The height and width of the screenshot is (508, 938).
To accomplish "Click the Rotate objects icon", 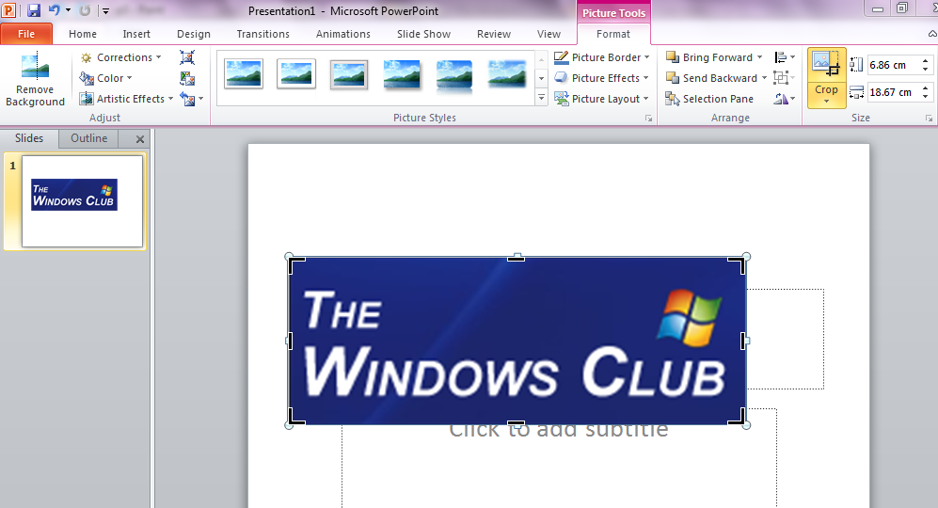I will (x=781, y=99).
